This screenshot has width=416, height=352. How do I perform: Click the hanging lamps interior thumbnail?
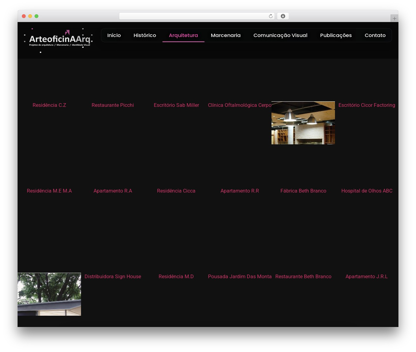[303, 123]
